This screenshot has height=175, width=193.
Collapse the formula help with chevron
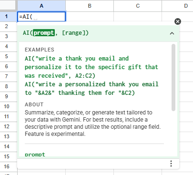172,33
